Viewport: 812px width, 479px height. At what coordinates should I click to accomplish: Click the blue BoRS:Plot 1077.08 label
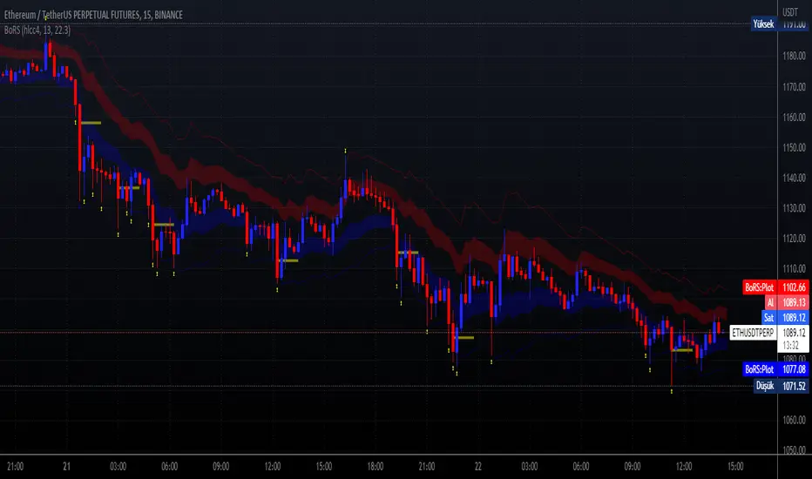(775, 369)
